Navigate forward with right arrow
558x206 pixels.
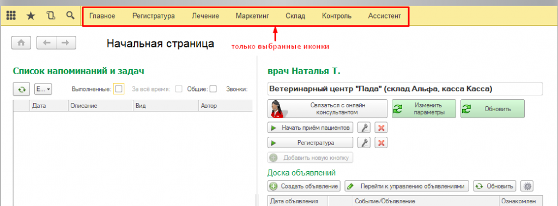click(66, 43)
